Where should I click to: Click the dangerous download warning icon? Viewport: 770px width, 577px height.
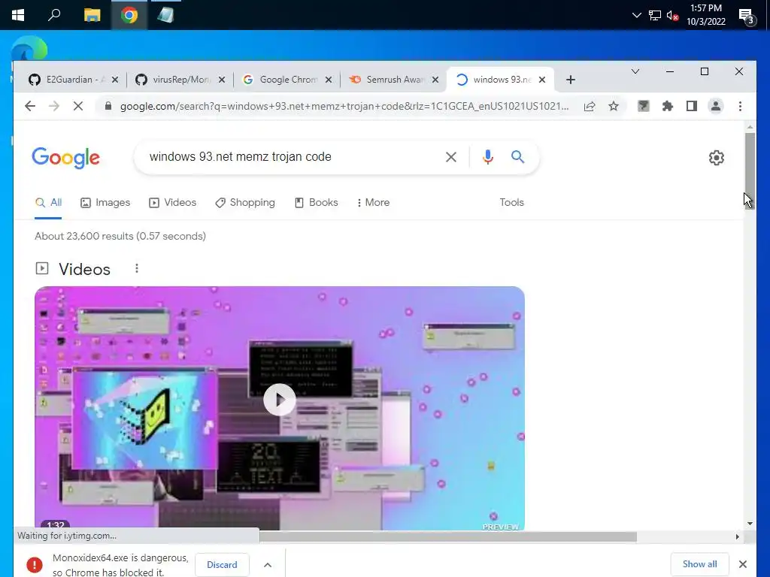tap(35, 565)
